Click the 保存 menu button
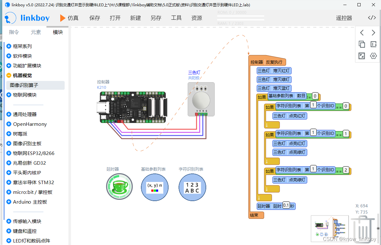Viewport: 381px width, 245px height. coord(94,18)
